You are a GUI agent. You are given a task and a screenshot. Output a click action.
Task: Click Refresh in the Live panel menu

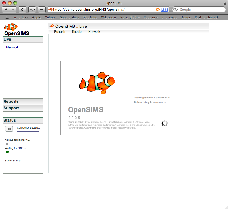point(59,32)
